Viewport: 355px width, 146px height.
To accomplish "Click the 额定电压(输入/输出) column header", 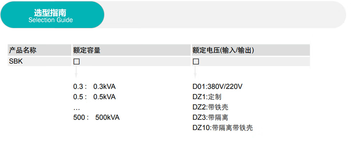I will click(223, 50).
